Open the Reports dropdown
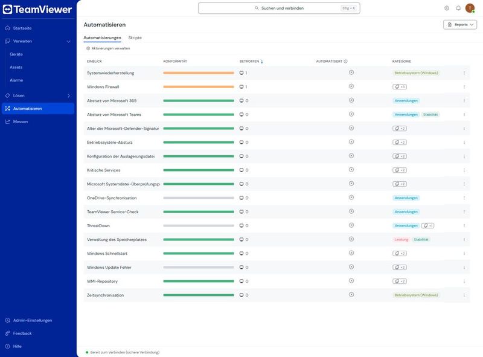Viewport: 483px width, 357px height. 460,25
